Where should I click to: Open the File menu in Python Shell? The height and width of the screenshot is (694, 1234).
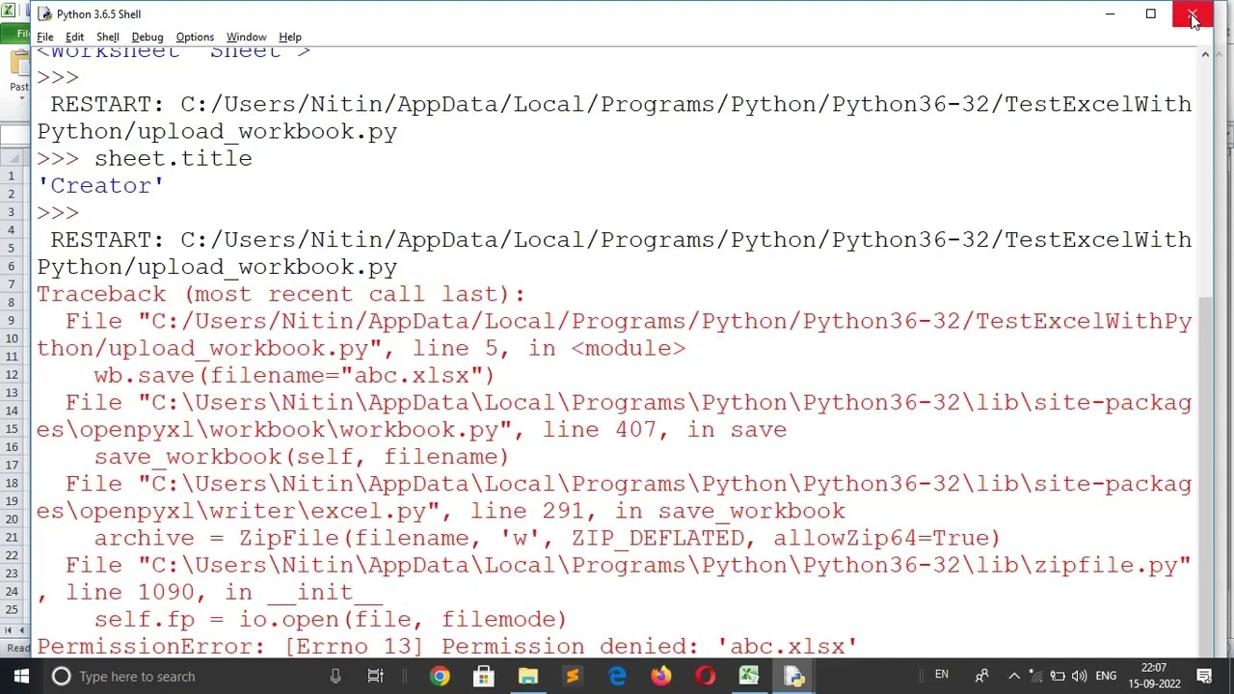pos(45,37)
